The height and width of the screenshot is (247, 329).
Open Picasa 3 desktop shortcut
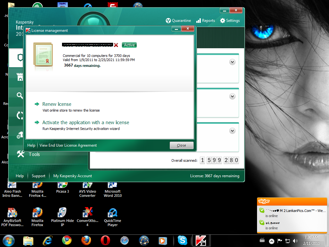click(63, 188)
